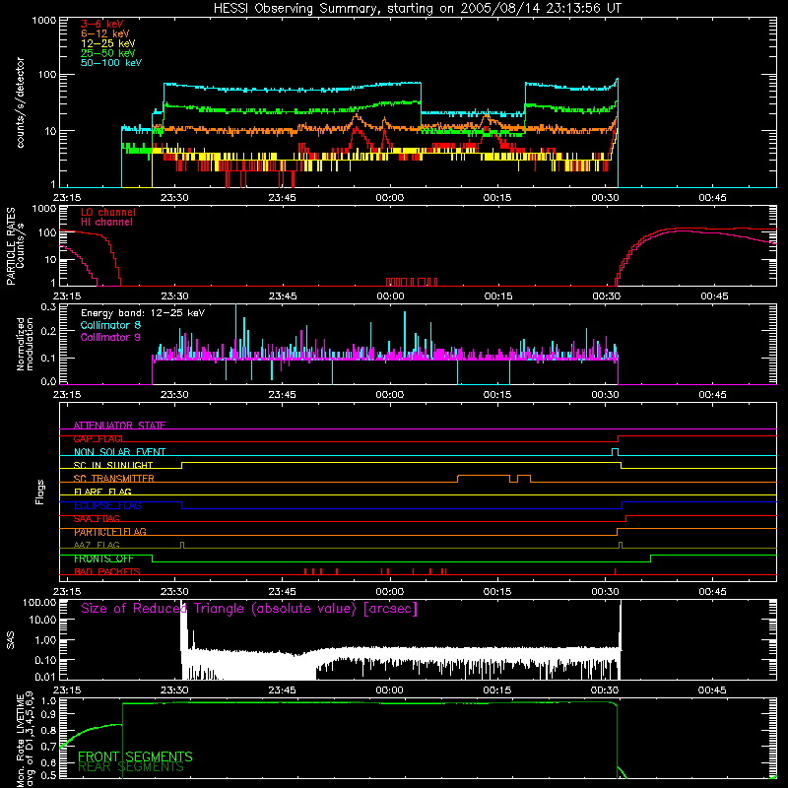Pick the cyan 50-100 keV legend label
The width and height of the screenshot is (788, 788).
[111, 63]
